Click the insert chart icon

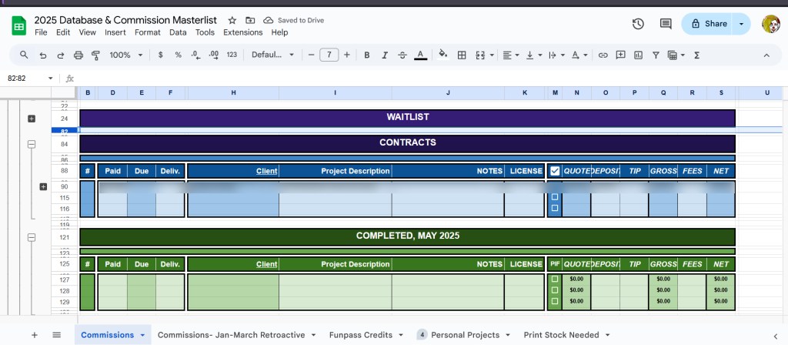[x=638, y=55]
